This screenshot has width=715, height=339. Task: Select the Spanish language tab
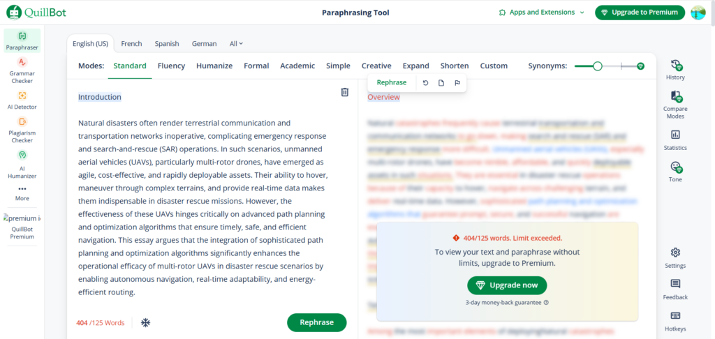point(167,44)
